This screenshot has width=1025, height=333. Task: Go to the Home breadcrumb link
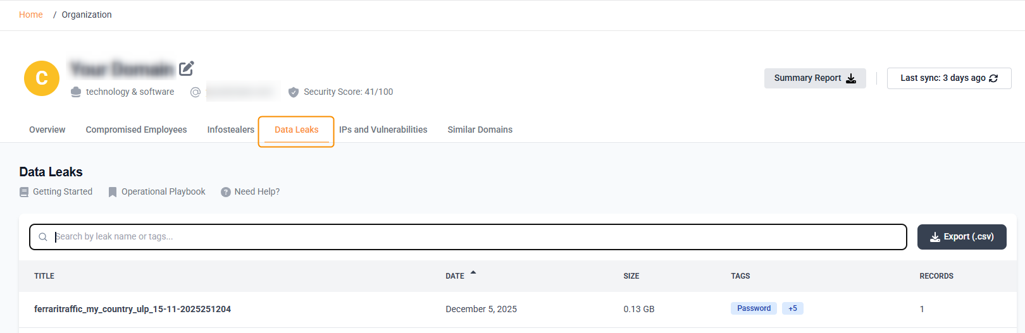(x=31, y=15)
